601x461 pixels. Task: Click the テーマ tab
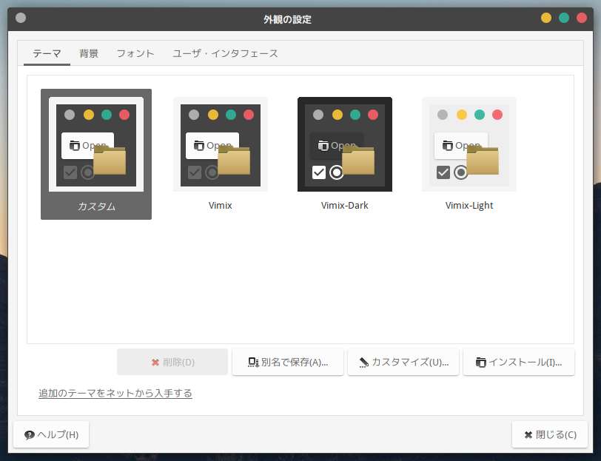point(47,54)
